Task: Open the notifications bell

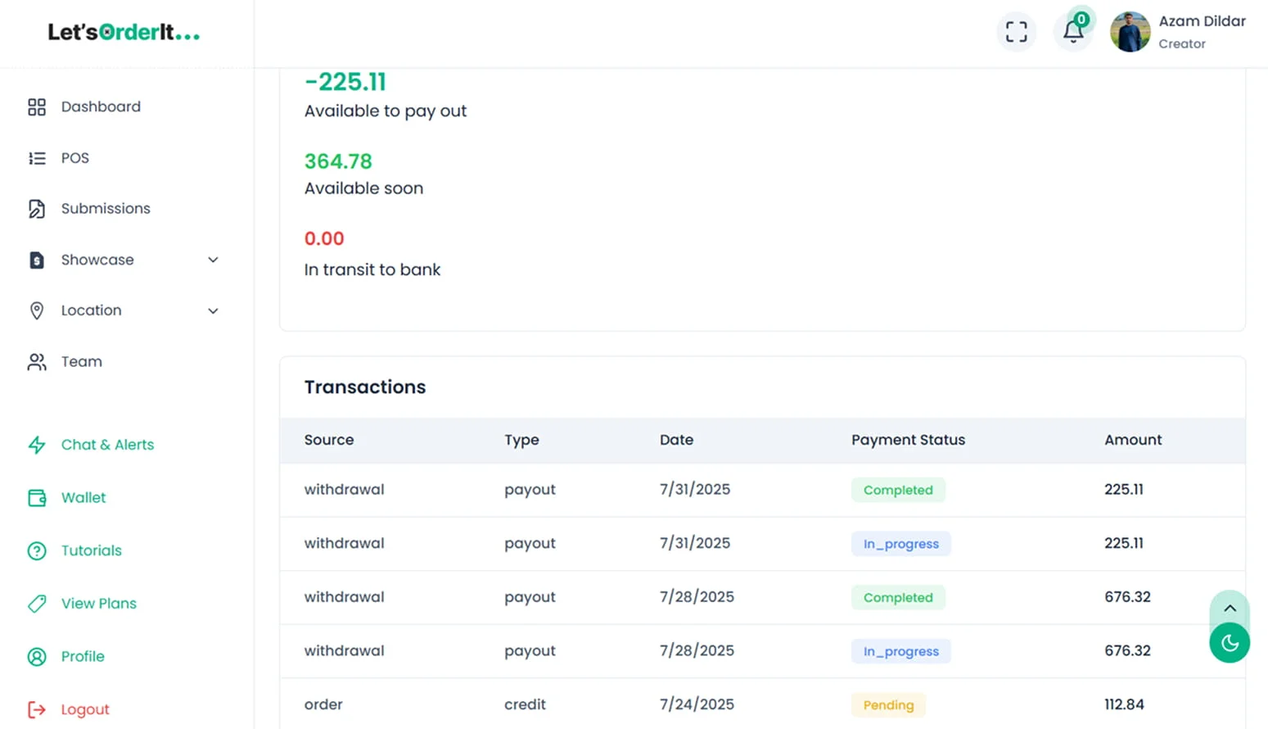Action: 1072,32
